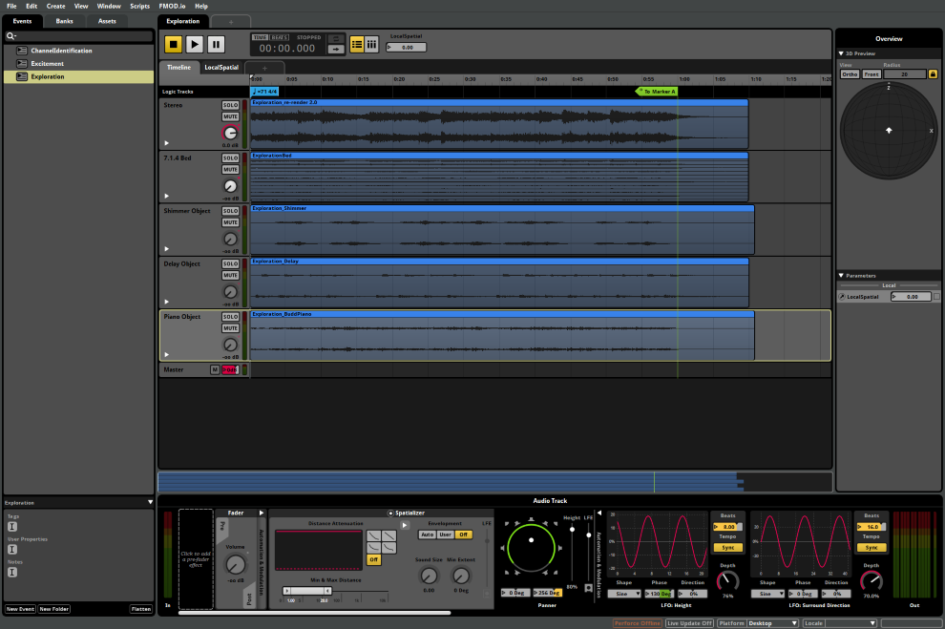Select the third distance attenuation curve shape
The height and width of the screenshot is (629, 945).
(373, 548)
